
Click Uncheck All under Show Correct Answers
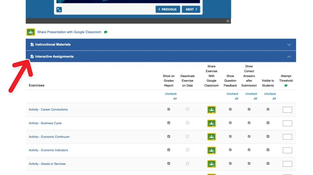(x=251, y=96)
